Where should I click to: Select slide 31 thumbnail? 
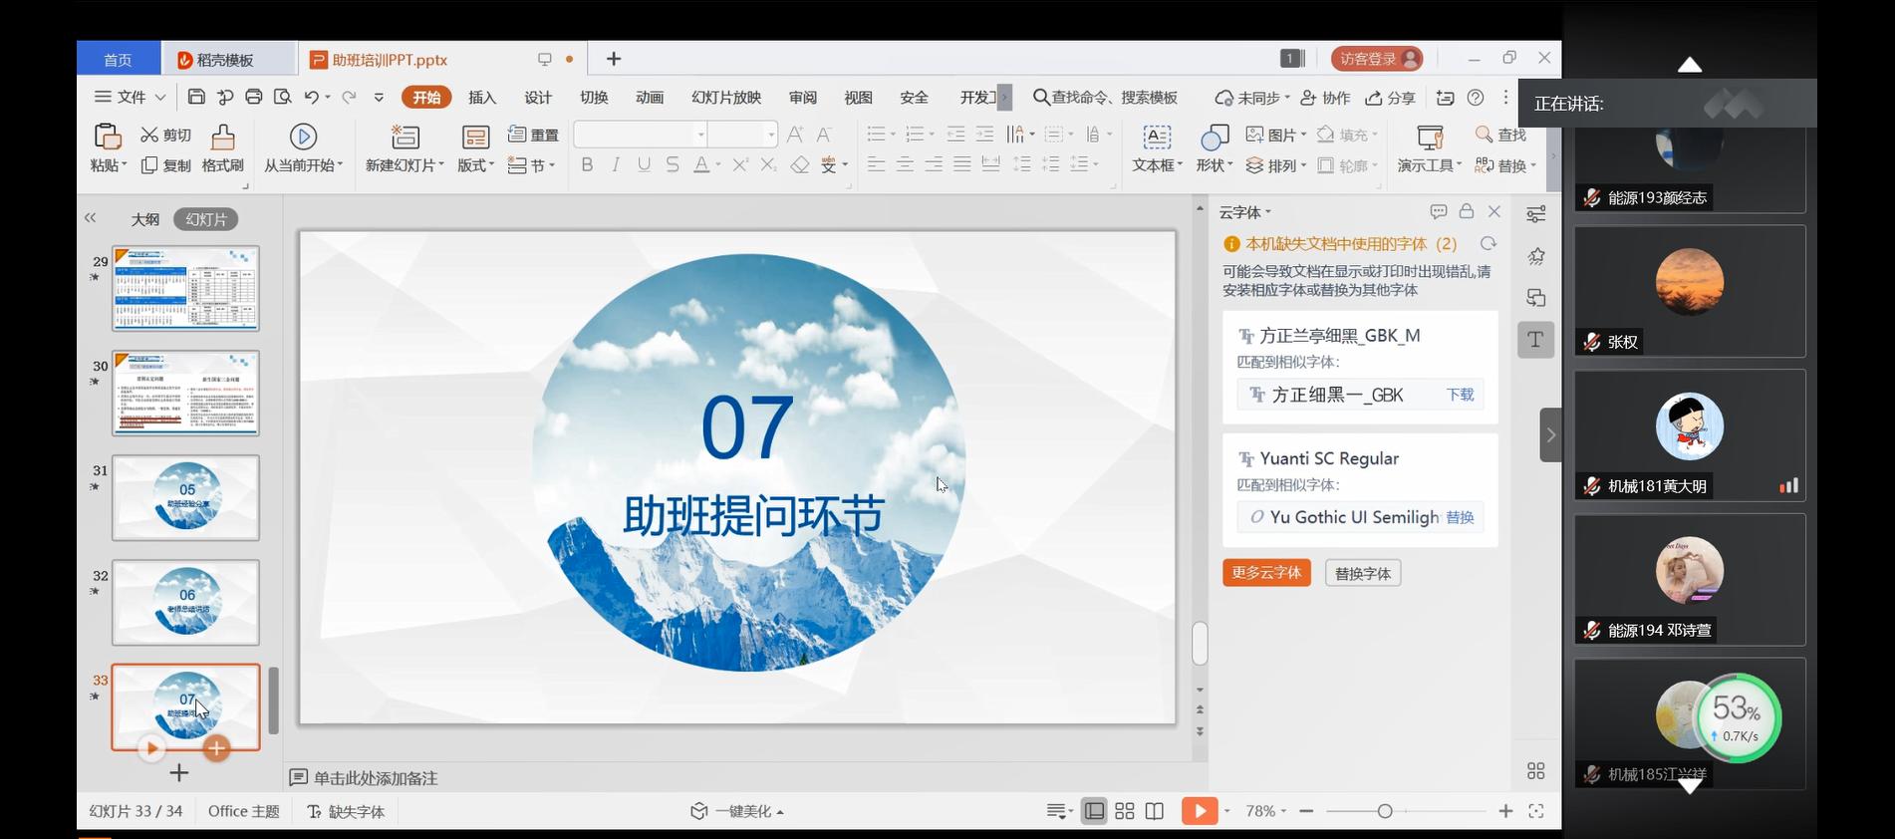[x=185, y=498]
